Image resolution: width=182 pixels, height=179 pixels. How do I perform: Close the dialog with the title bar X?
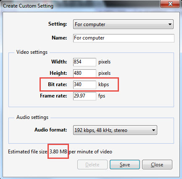point(170,4)
